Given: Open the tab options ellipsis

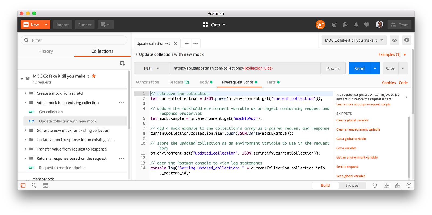Looking at the screenshot, I should point(196,43).
